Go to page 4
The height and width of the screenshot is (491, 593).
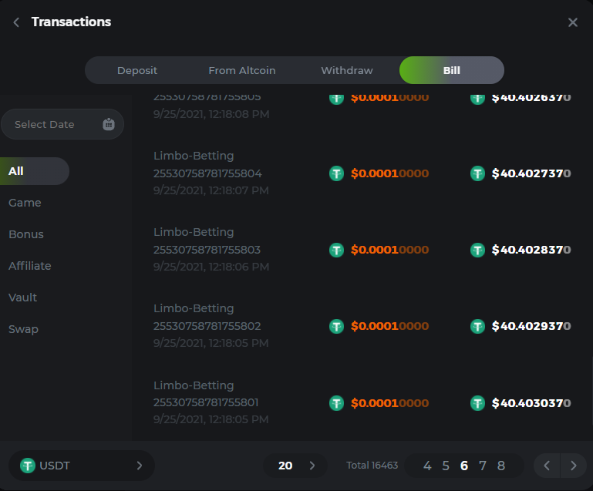click(427, 466)
